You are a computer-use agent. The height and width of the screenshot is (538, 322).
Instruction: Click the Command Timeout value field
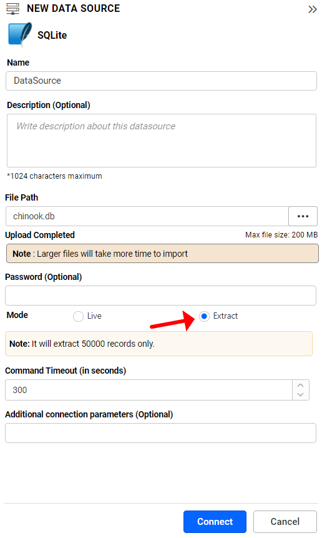click(149, 390)
